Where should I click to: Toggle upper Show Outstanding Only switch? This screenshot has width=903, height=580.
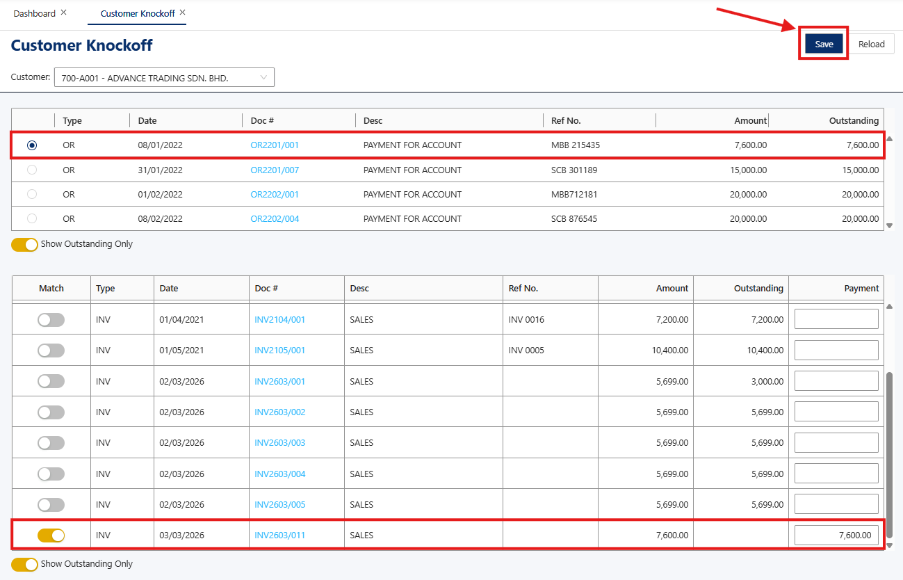[24, 245]
